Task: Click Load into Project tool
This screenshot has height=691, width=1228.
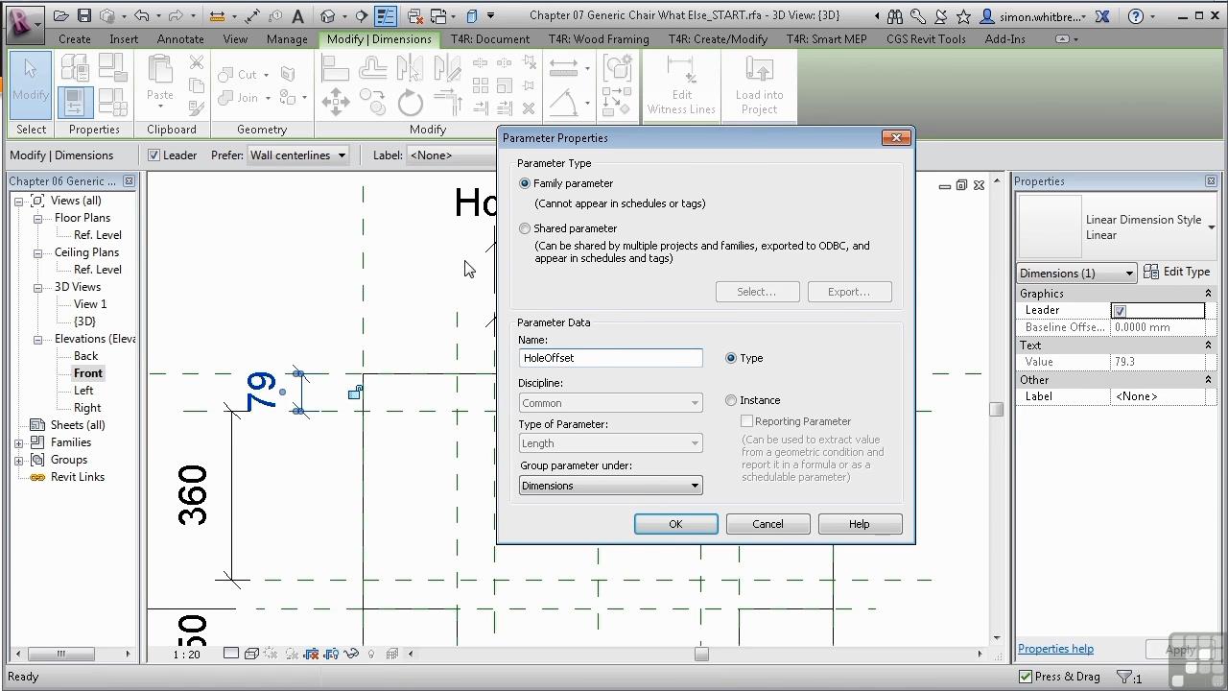Action: pyautogui.click(x=759, y=84)
